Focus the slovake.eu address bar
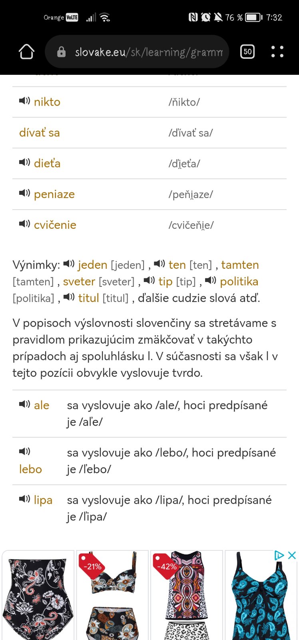 (148, 52)
